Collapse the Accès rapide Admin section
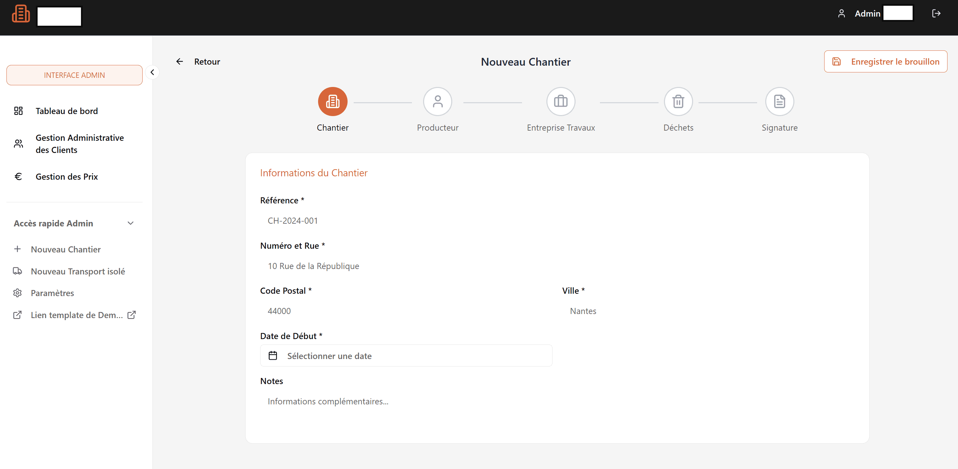 click(130, 223)
